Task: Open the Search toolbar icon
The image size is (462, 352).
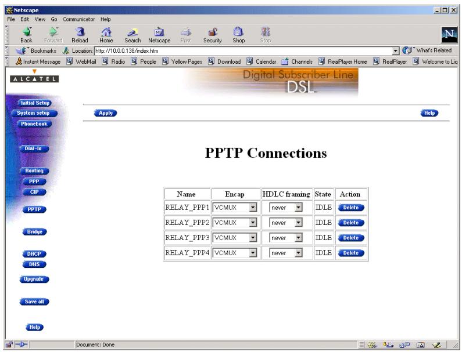Action: pos(132,35)
